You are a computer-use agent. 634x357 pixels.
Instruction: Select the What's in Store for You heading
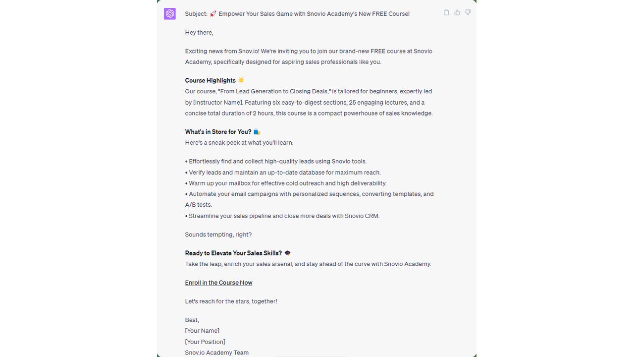tap(218, 132)
